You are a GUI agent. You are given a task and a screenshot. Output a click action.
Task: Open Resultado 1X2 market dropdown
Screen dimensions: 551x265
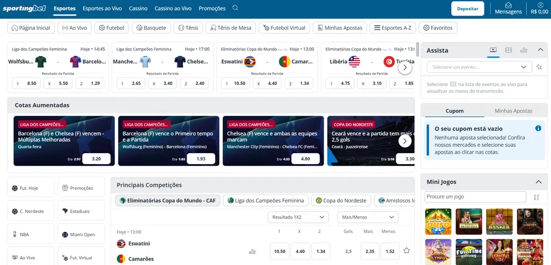[298, 217]
